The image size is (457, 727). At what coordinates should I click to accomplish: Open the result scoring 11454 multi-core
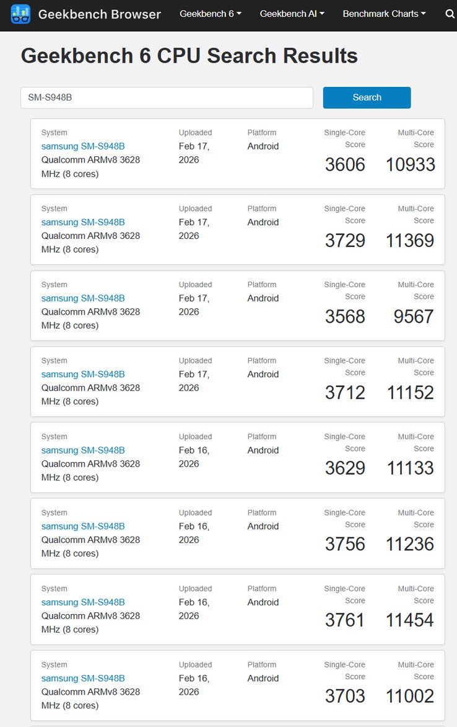tap(83, 602)
